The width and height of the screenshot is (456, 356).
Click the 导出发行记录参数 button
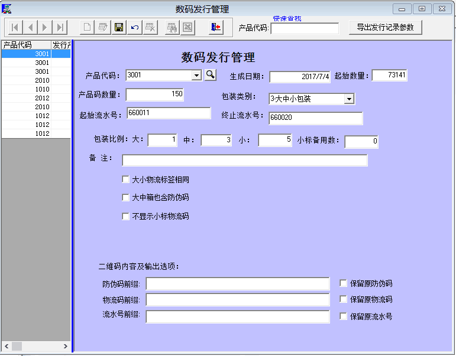click(x=386, y=27)
